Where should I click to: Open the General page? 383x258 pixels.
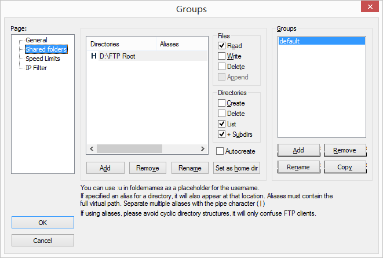tap(36, 40)
